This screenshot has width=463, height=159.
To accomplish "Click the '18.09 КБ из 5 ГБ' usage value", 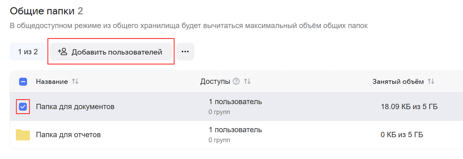I will (x=409, y=107).
